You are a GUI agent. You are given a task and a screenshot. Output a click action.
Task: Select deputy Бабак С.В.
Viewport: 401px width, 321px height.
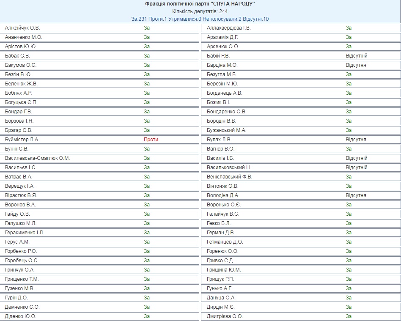tap(17, 56)
